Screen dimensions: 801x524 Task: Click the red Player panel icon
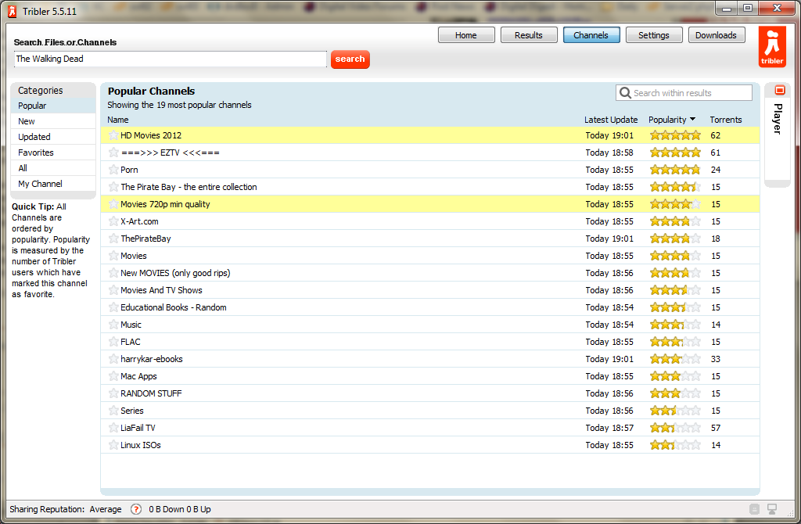(x=779, y=91)
